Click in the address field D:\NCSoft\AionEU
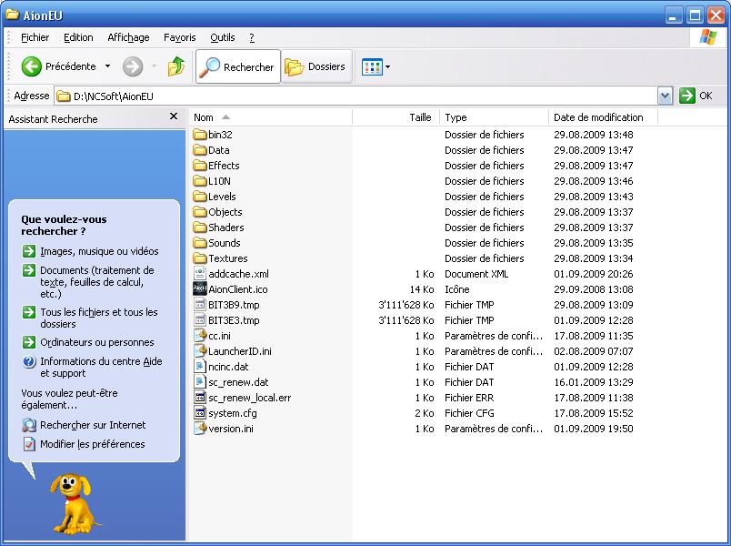Image resolution: width=731 pixels, height=546 pixels. (x=356, y=96)
